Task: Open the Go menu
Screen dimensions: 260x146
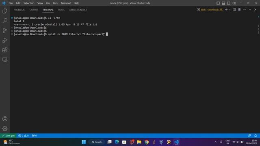Action: pos(48,3)
